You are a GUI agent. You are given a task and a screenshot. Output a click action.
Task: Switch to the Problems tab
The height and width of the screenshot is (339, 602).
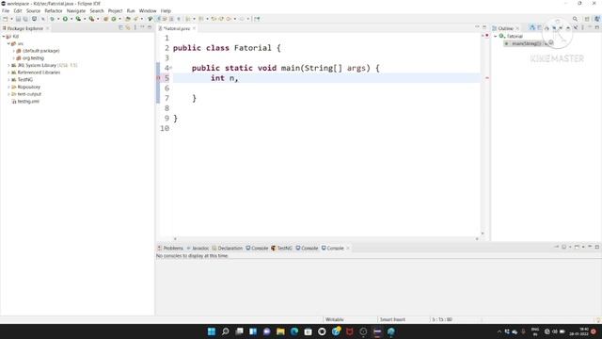coord(170,249)
